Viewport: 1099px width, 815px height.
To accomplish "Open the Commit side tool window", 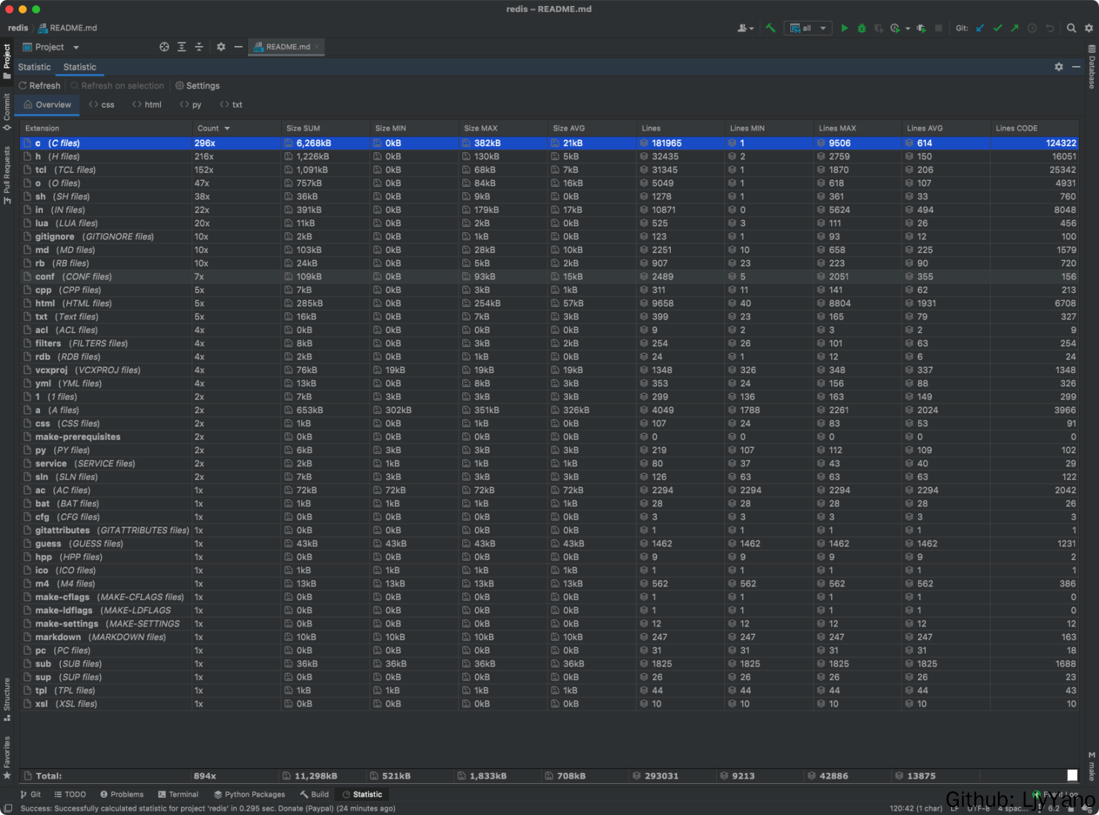I will tap(7, 112).
